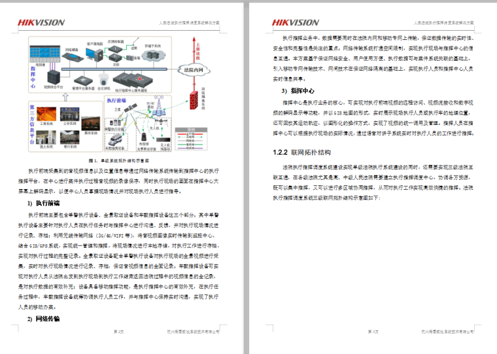Click the Figure 1 caption text
Image resolution: width=497 pixels, height=354 pixels.
click(118, 160)
